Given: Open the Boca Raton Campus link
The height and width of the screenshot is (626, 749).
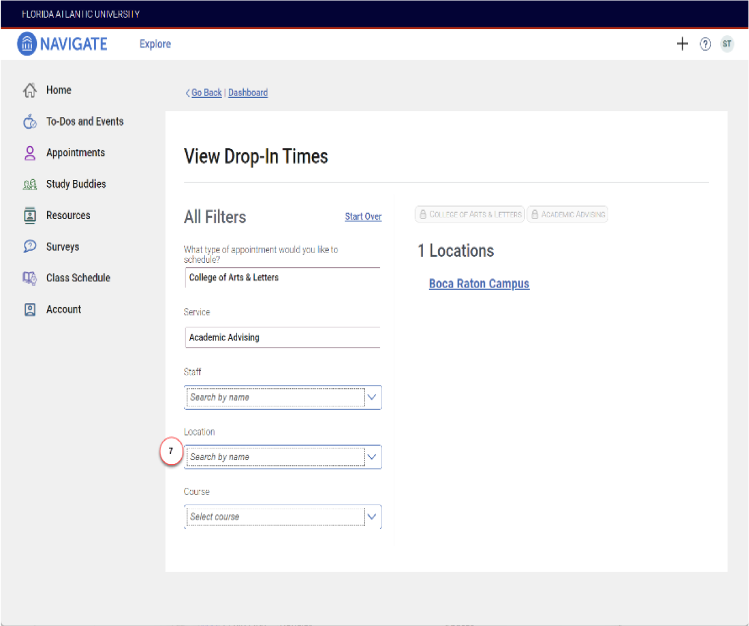Looking at the screenshot, I should 479,284.
